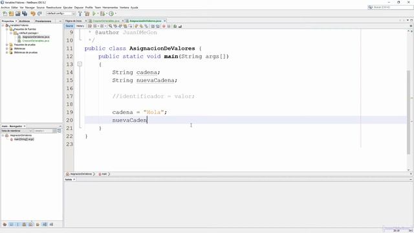Click Shift Line Left icon in editor toolbar
The height and width of the screenshot is (233, 414).
153,26
